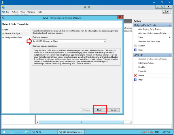
Task: Click the Help icon under ASSURE section
Action: 135,80
